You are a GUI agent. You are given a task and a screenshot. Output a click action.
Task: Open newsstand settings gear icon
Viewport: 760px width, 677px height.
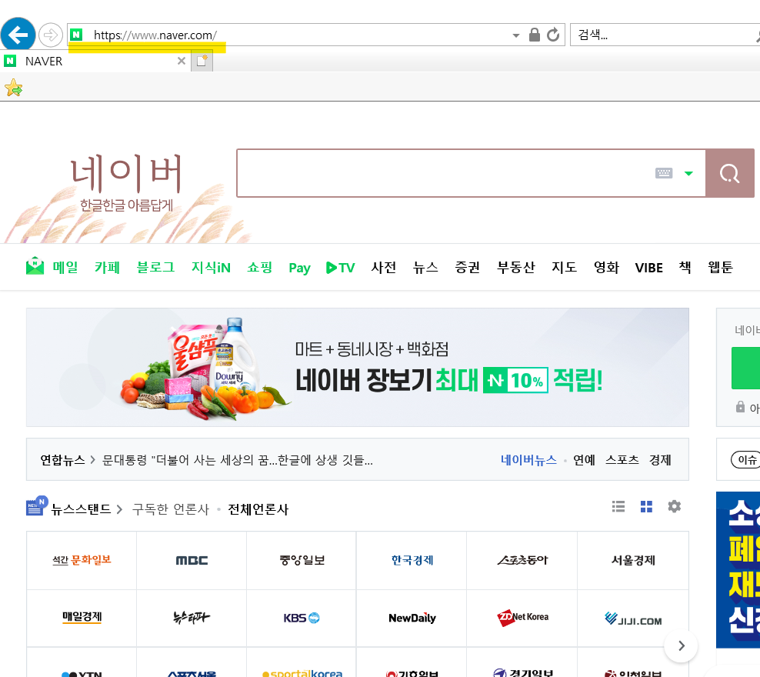[674, 506]
